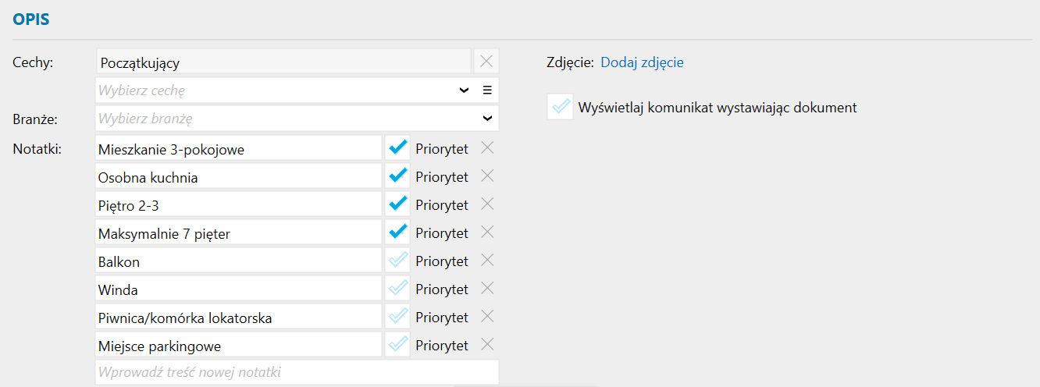Delete the Piętro 2-3 note

(487, 204)
